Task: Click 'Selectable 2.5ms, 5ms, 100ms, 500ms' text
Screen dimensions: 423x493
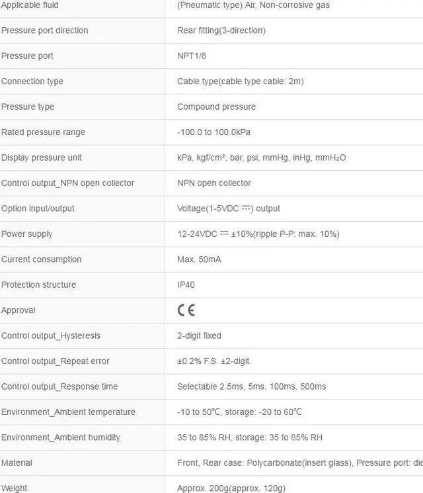Action: coord(252,386)
